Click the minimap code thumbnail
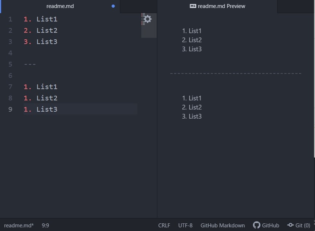The width and height of the screenshot is (315, 231). (143, 19)
